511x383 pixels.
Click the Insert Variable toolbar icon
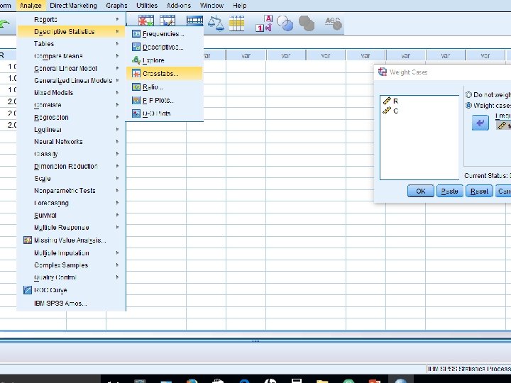pos(167,22)
